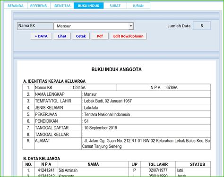Click the Laki-laki value
Screen dimensions: 224x177
(x=91, y=108)
